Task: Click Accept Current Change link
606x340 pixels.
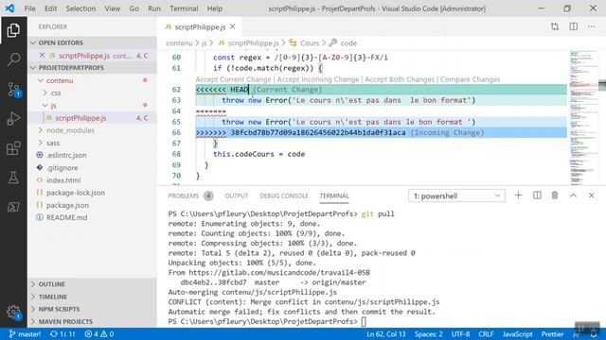Action: 234,79
